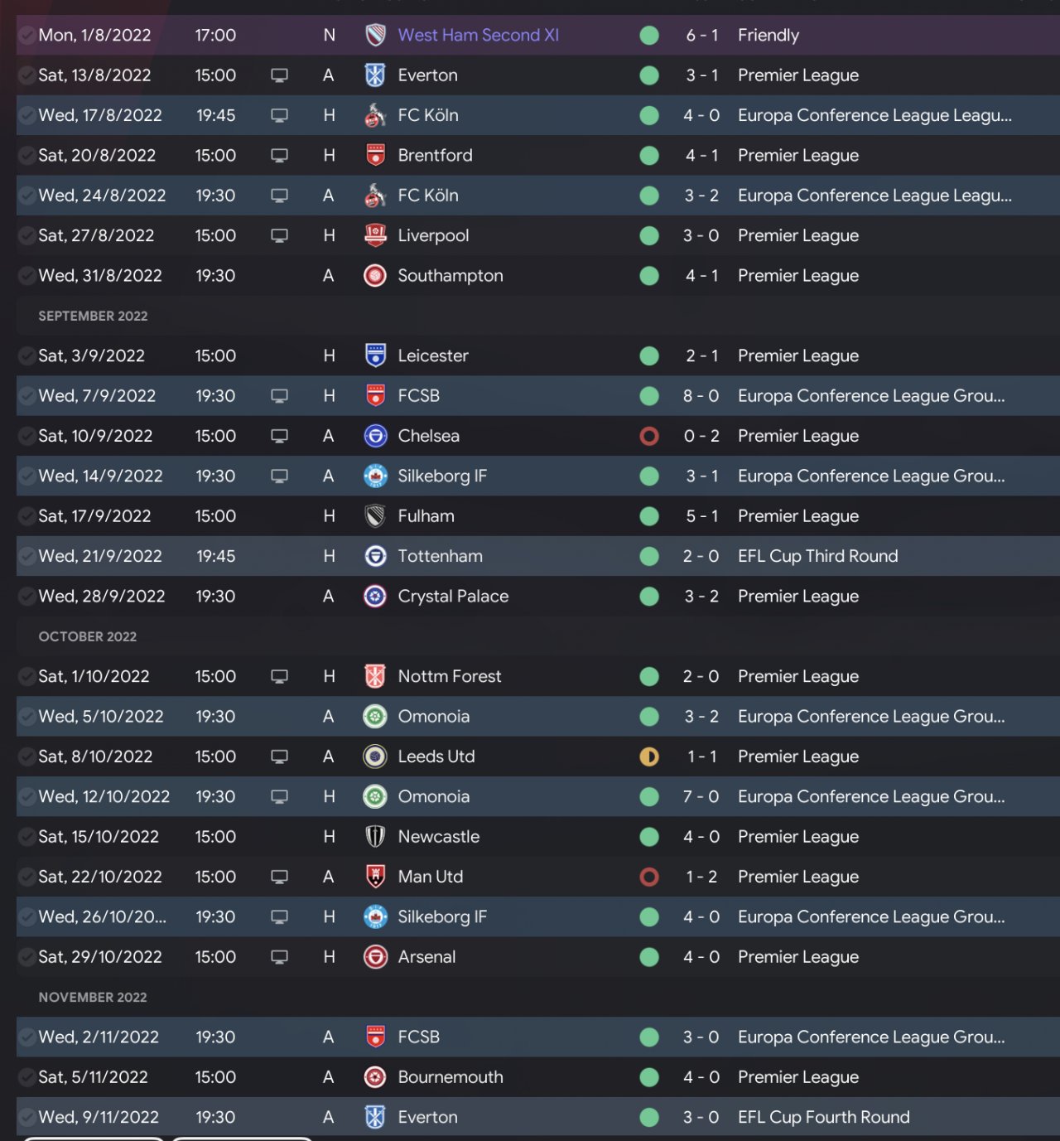1060x1141 pixels.
Task: Click the TV broadcast icon on Arsenal fixture
Action: (280, 957)
